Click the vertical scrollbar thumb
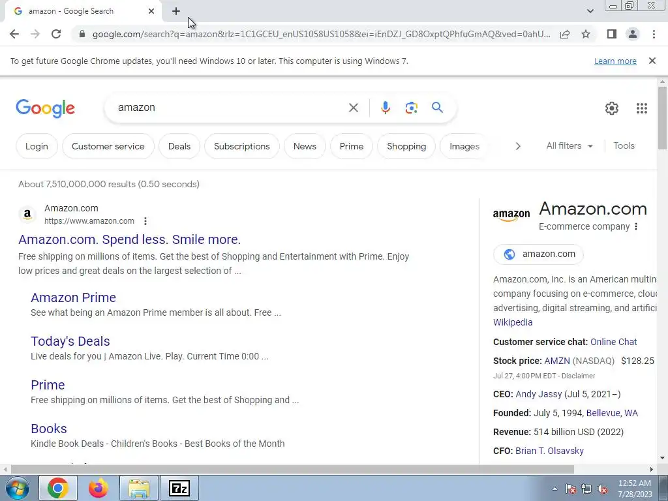668x501 pixels. point(662,117)
